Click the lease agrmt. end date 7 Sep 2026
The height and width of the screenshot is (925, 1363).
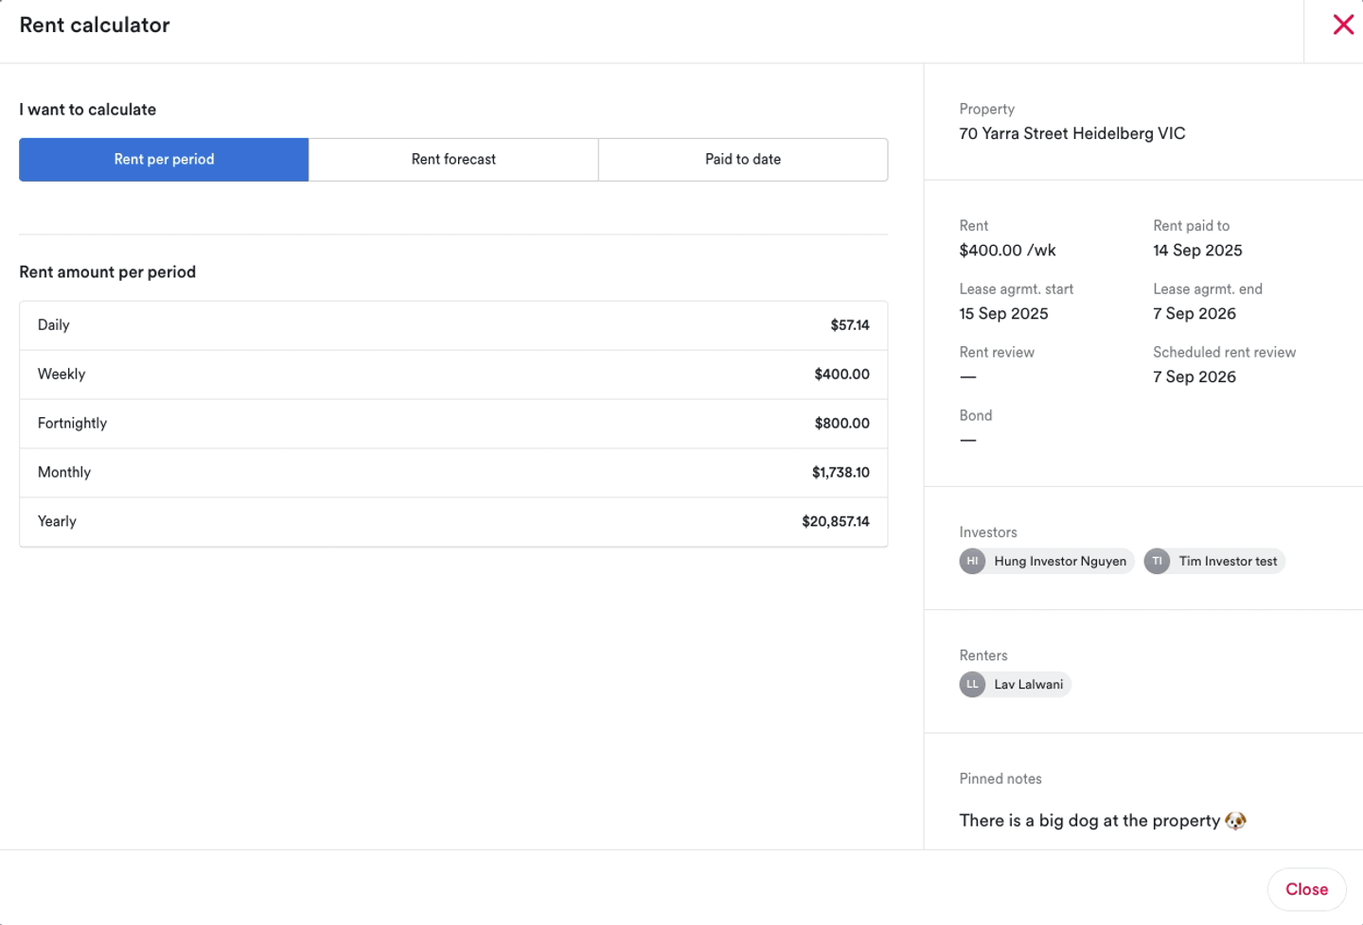1195,313
